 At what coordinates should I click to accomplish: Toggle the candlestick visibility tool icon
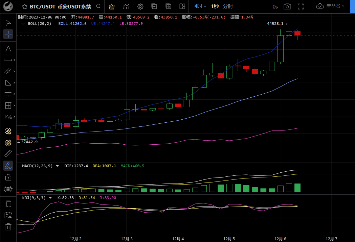(8, 189)
